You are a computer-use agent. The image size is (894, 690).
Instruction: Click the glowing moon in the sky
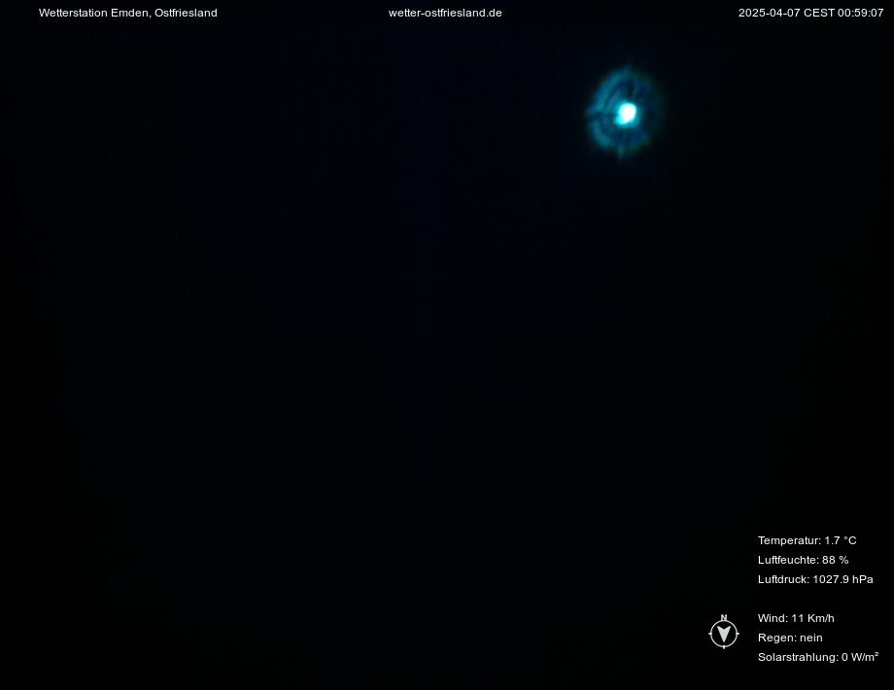point(626,113)
